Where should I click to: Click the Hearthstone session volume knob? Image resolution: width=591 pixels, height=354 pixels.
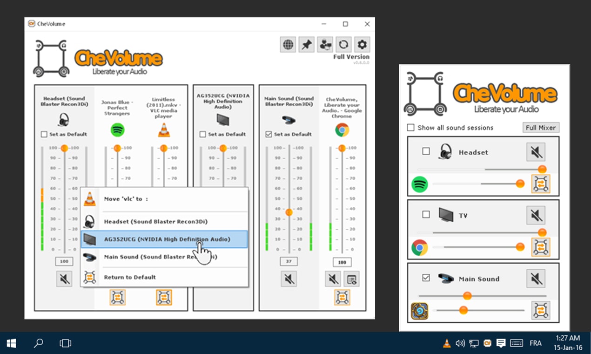[x=463, y=310]
